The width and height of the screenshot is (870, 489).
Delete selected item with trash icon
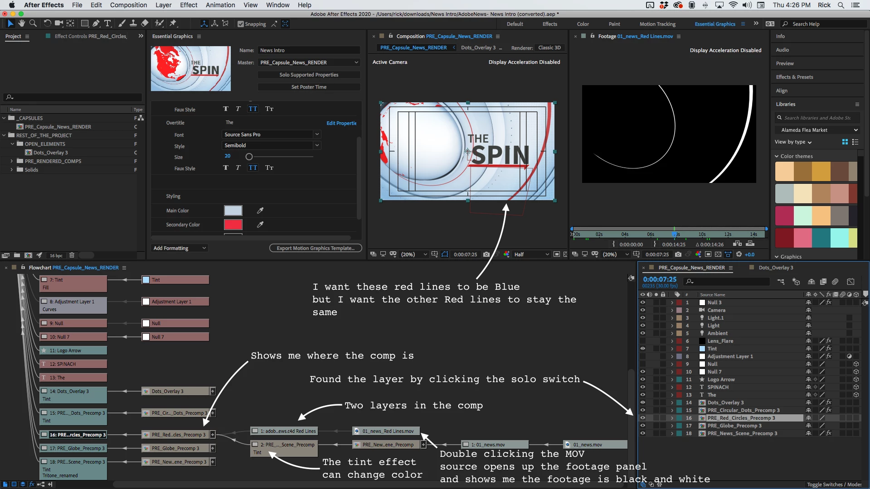[x=72, y=255]
